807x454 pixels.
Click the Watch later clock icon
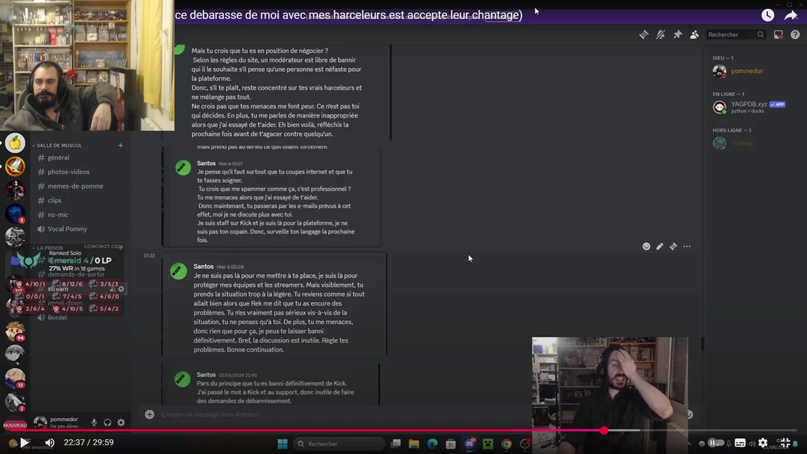(767, 15)
